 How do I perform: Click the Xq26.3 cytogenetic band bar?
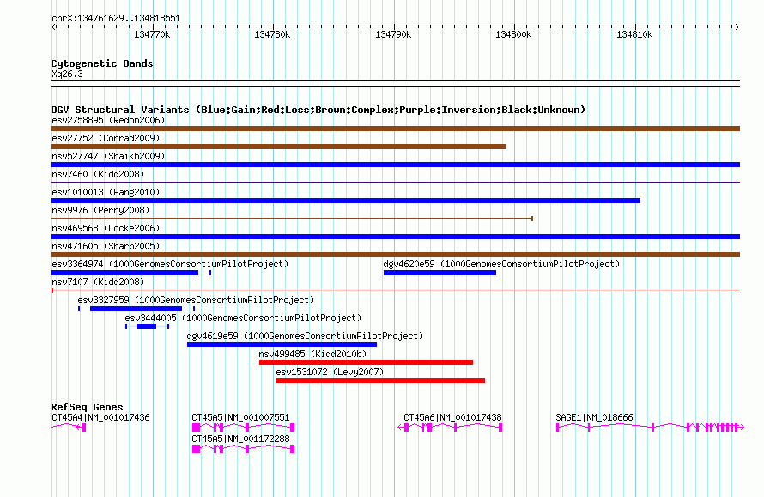(x=395, y=83)
